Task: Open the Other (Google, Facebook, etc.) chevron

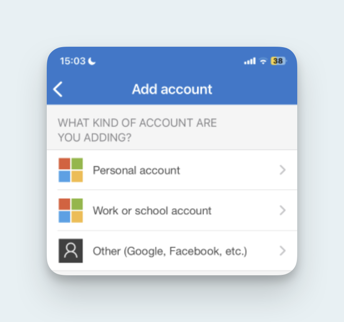Action: pyautogui.click(x=283, y=251)
